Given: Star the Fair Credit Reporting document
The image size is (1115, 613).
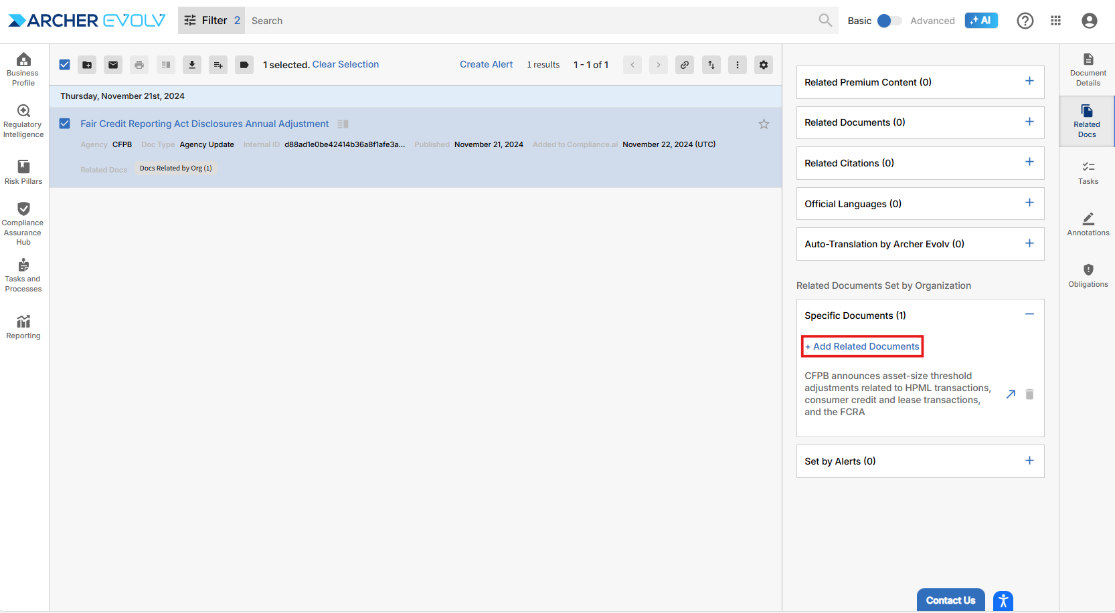Looking at the screenshot, I should coord(764,124).
